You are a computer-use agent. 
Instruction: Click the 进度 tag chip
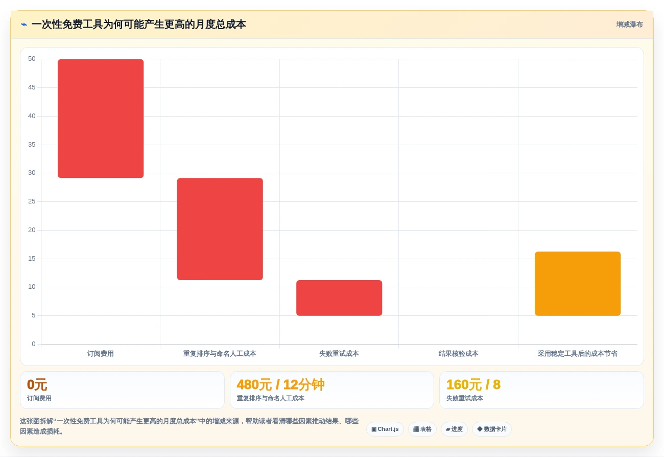tap(454, 429)
